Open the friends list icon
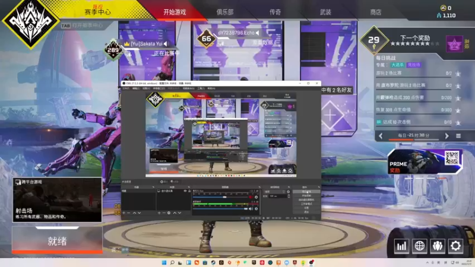 click(x=438, y=246)
